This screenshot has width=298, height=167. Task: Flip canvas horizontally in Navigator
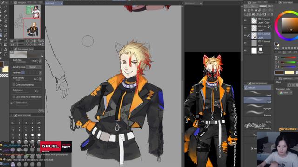39,45
